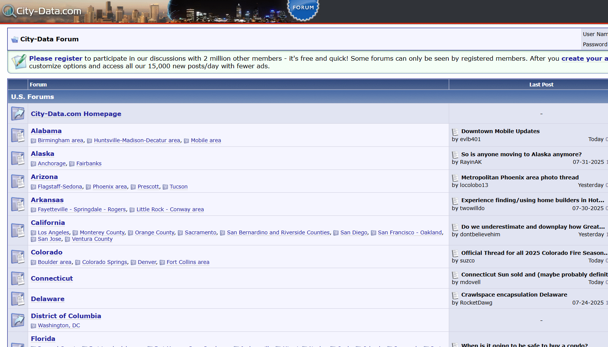
Task: Click the Colorado forum row icon
Action: pyautogui.click(x=18, y=257)
